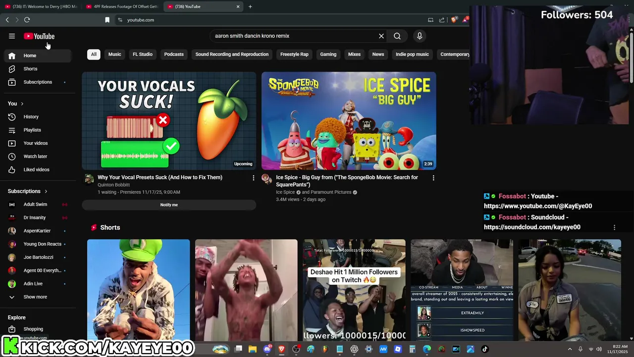Start voice search with microphone icon
The height and width of the screenshot is (357, 634).
(x=420, y=36)
